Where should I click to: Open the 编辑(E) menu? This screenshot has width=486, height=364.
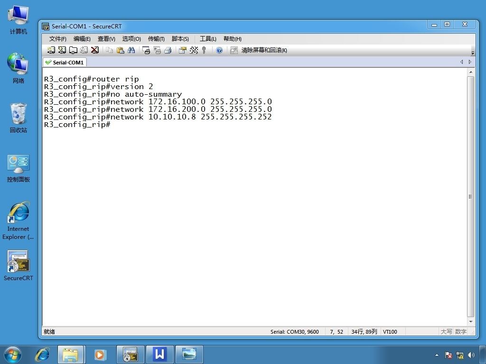[82, 39]
